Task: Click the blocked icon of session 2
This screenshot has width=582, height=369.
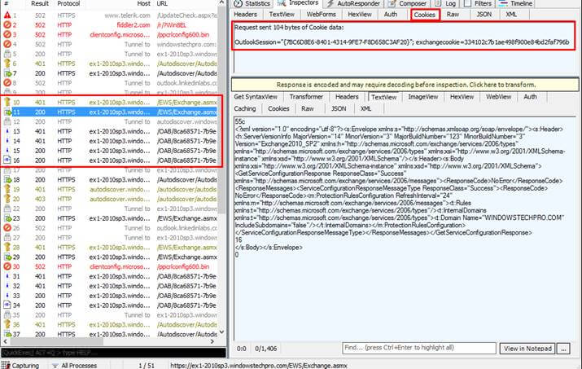Action: (x=7, y=25)
